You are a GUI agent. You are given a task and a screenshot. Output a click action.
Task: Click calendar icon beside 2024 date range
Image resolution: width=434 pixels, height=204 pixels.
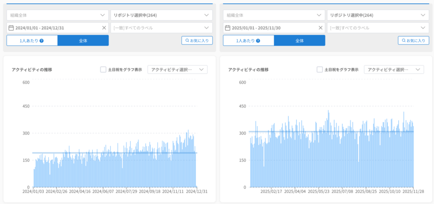(11, 28)
